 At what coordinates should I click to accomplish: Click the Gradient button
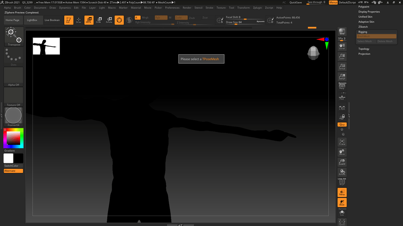pyautogui.click(x=13, y=151)
